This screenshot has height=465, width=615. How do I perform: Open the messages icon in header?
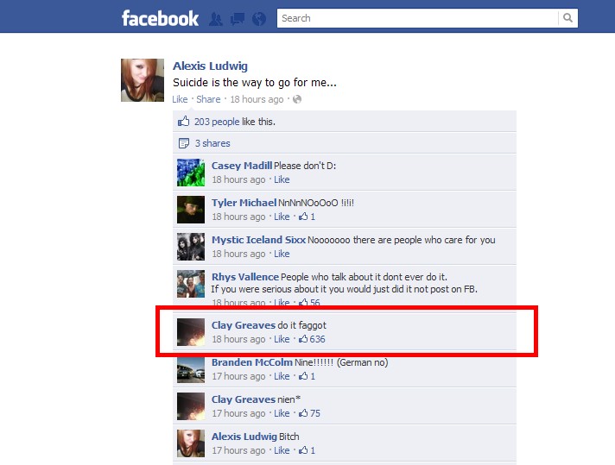tap(237, 19)
